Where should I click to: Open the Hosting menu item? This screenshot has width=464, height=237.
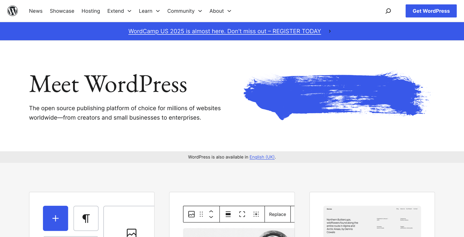tap(91, 11)
